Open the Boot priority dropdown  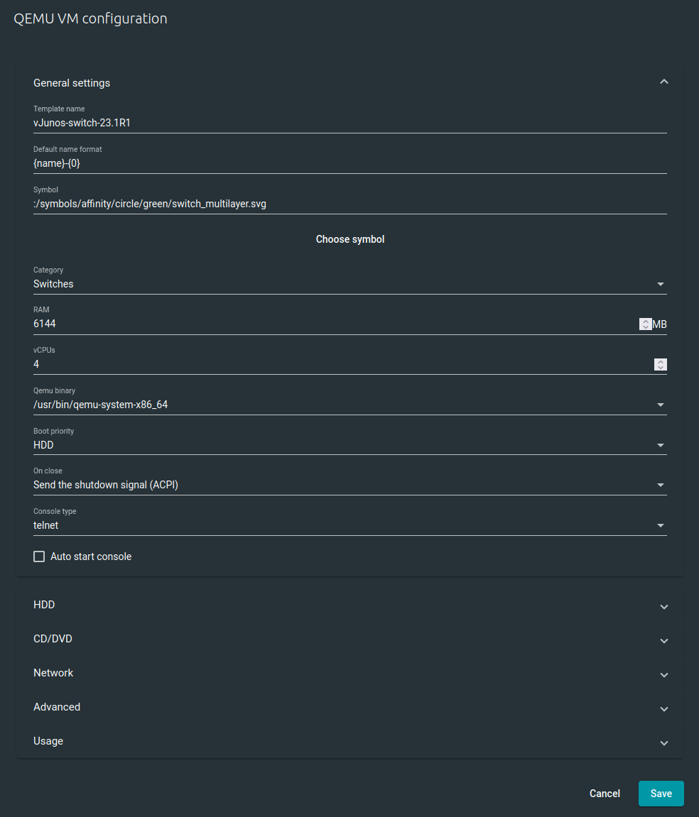(x=350, y=445)
